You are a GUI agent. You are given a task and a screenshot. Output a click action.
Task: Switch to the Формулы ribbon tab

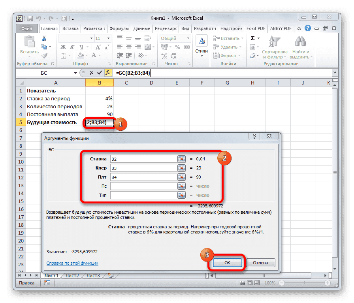point(119,28)
